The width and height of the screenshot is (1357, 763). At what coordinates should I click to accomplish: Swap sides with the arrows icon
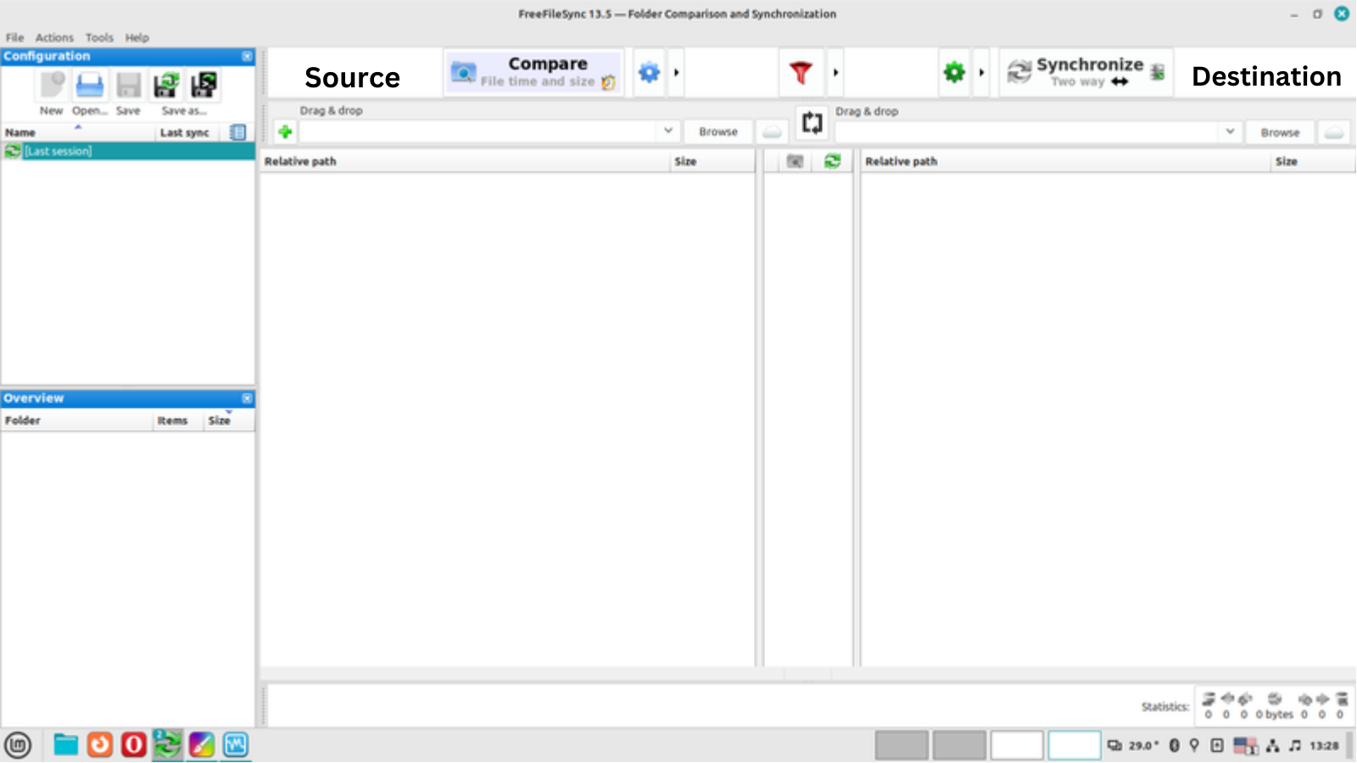(812, 123)
